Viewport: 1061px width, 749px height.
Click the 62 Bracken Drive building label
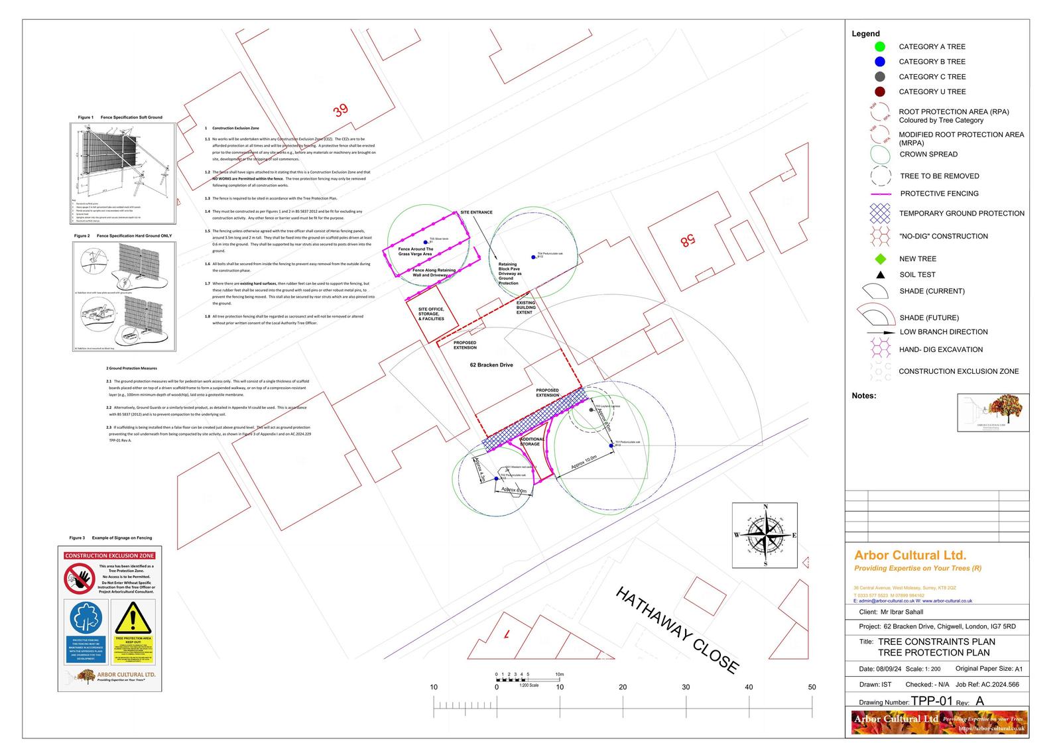coord(491,365)
